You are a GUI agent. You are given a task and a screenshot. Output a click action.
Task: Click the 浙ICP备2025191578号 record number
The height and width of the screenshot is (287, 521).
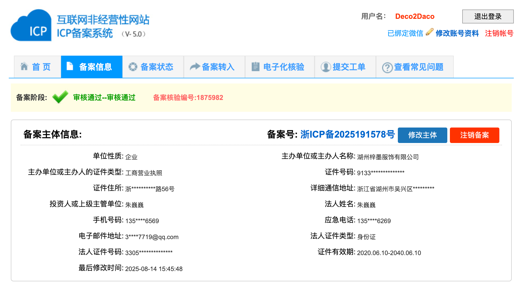click(x=347, y=134)
